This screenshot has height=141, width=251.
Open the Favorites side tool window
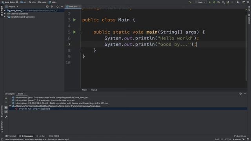(2, 111)
